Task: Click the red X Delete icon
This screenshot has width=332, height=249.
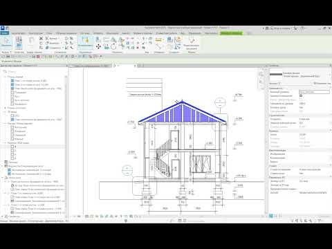Action: (x=138, y=48)
